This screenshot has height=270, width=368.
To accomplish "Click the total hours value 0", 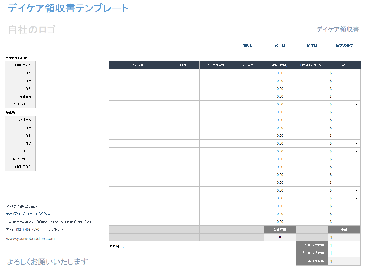I will click(280, 237).
